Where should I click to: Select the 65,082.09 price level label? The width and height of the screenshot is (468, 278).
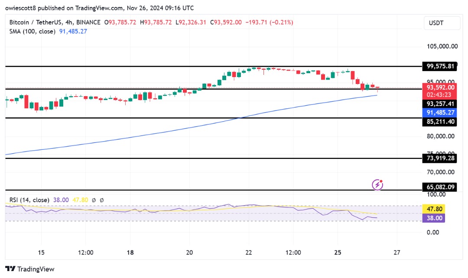439,187
